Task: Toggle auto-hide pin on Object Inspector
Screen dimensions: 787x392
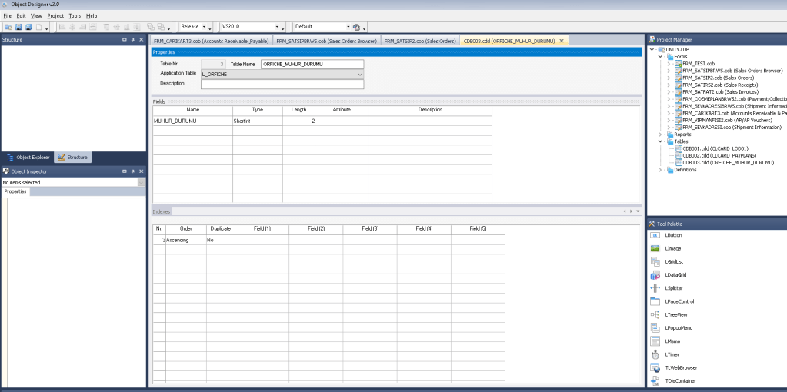Action: (132, 171)
